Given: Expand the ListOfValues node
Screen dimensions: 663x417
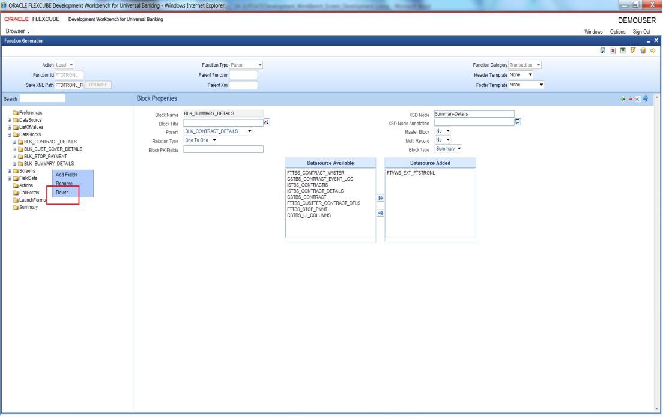Looking at the screenshot, I should click(x=9, y=128).
